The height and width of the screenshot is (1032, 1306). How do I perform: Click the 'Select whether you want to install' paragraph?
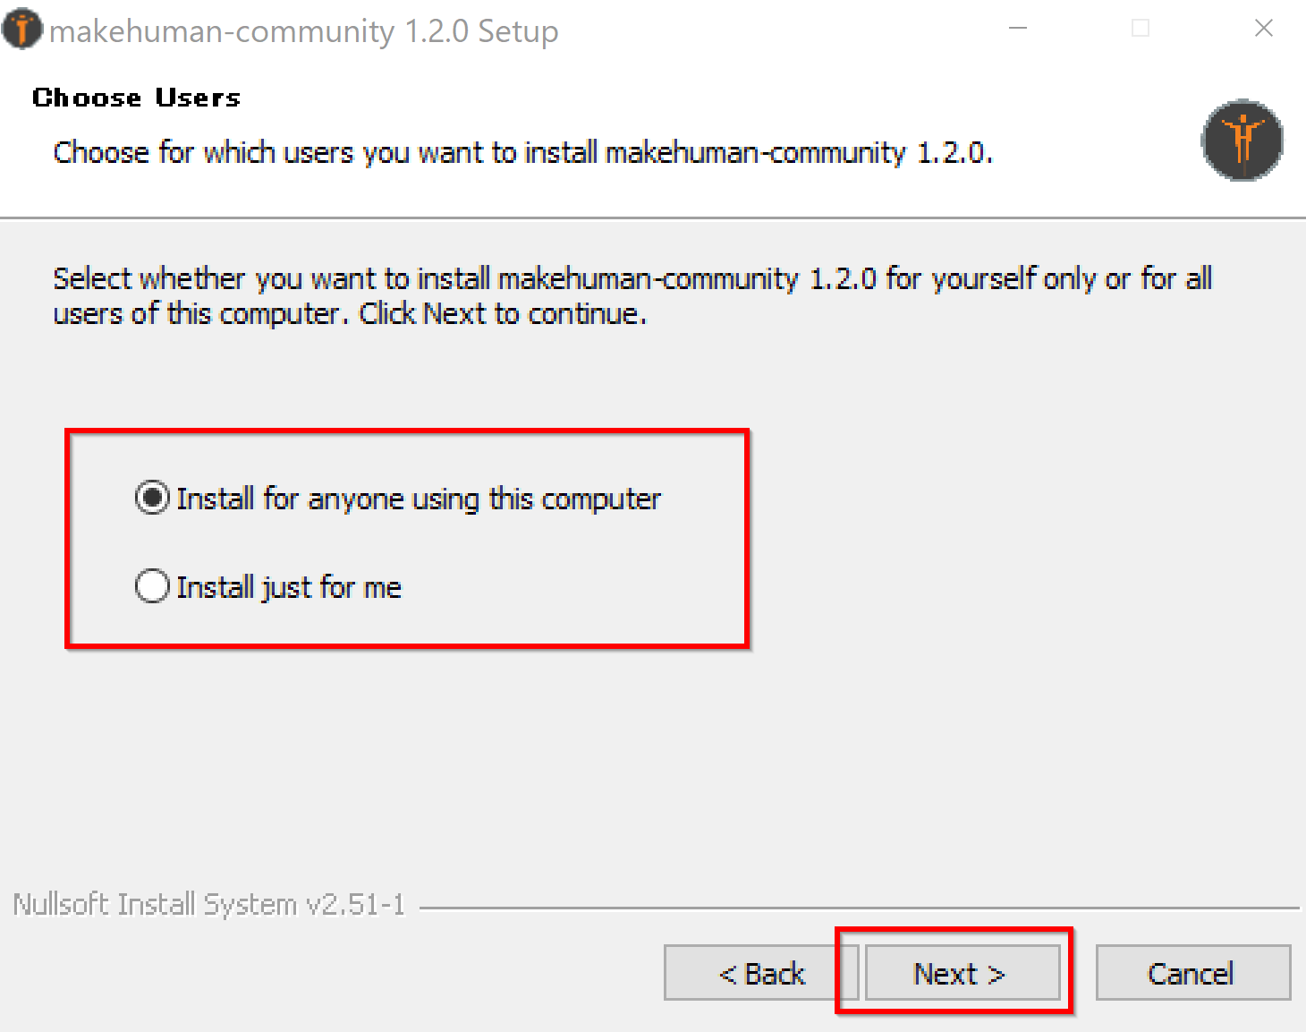tap(632, 295)
